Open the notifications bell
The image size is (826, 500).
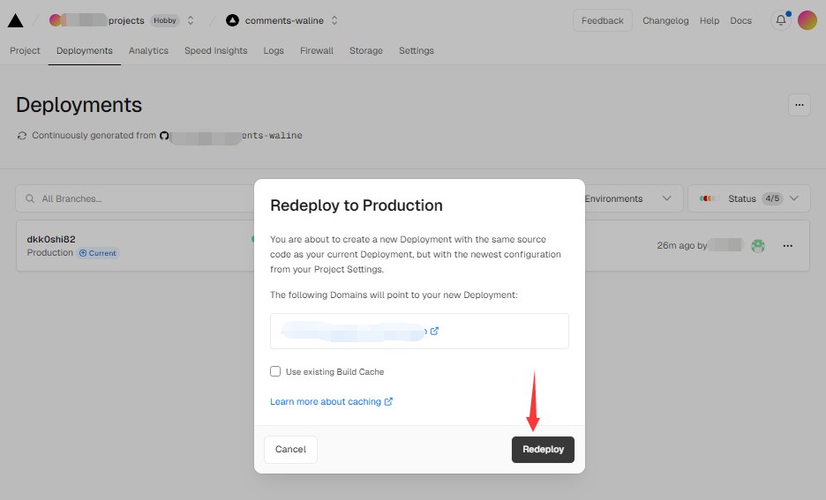click(780, 20)
